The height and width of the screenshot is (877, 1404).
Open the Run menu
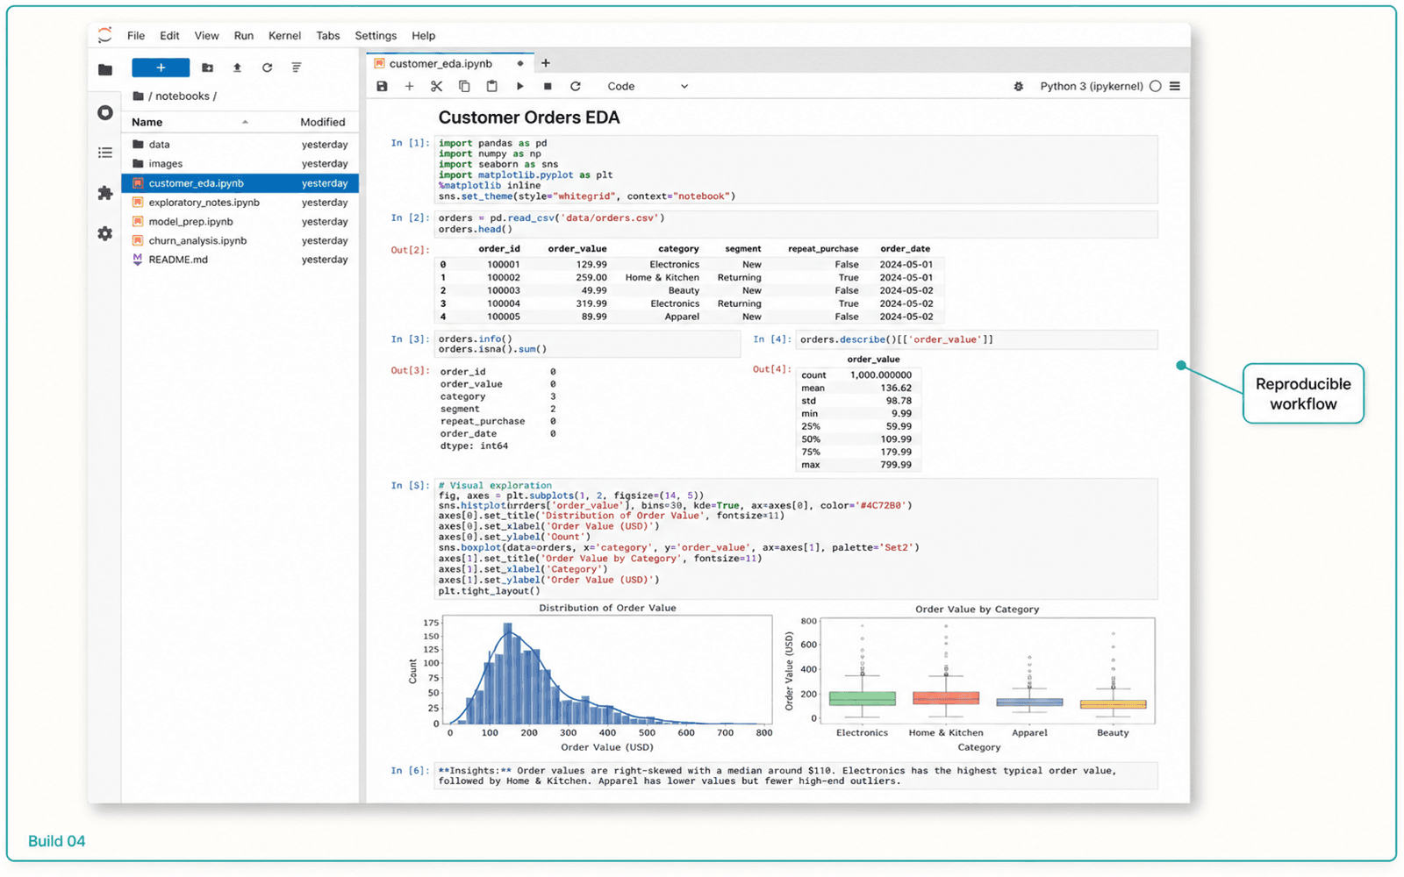244,36
